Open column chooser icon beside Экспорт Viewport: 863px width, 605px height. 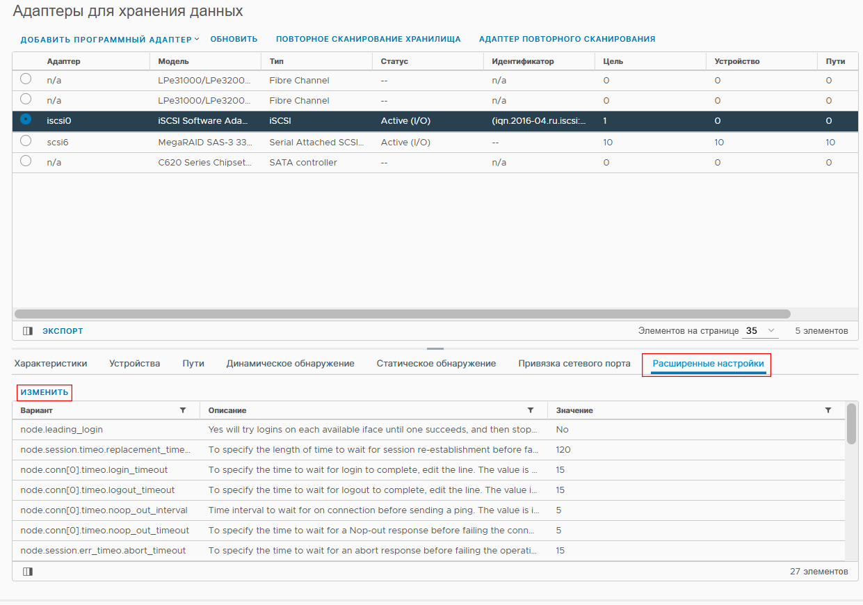pyautogui.click(x=28, y=331)
